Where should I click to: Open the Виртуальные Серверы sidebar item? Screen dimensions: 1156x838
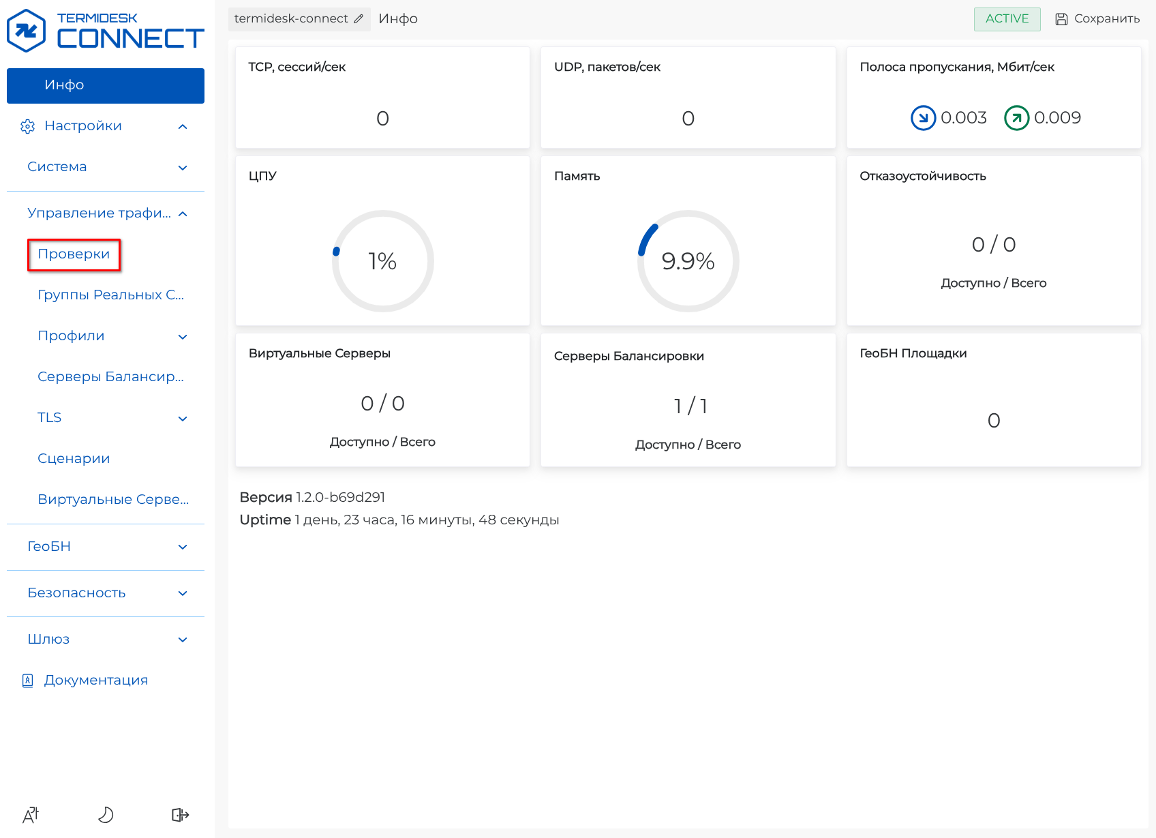[113, 500]
